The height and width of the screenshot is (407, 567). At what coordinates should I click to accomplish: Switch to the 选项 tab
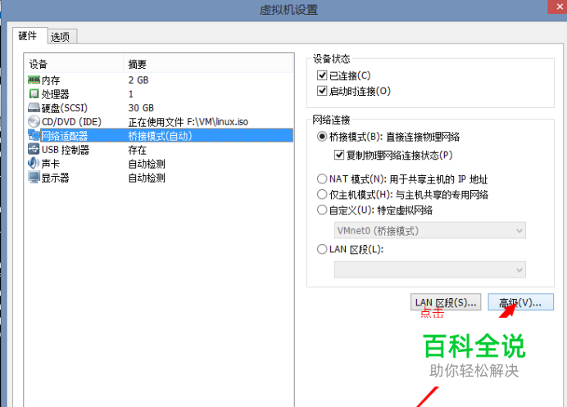pyautogui.click(x=61, y=37)
